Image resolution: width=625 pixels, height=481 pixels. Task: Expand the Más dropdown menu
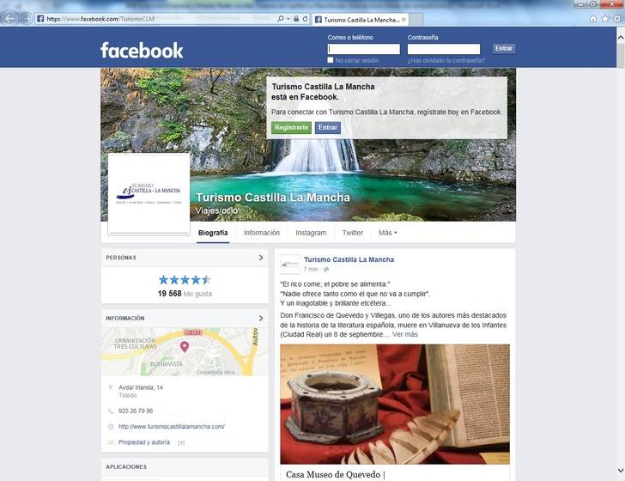[x=387, y=233]
